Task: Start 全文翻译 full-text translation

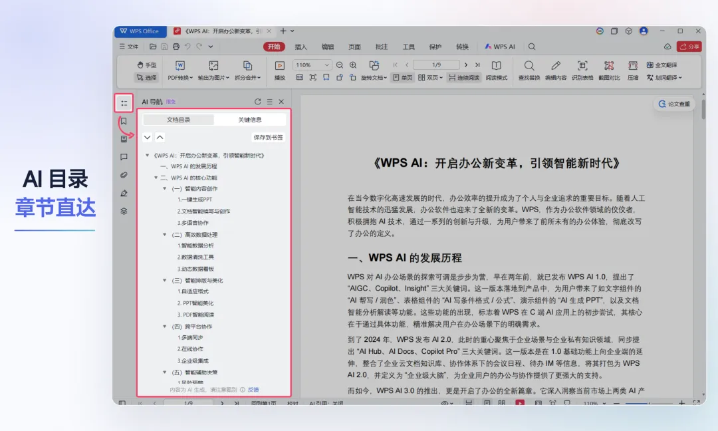Action: pos(661,65)
